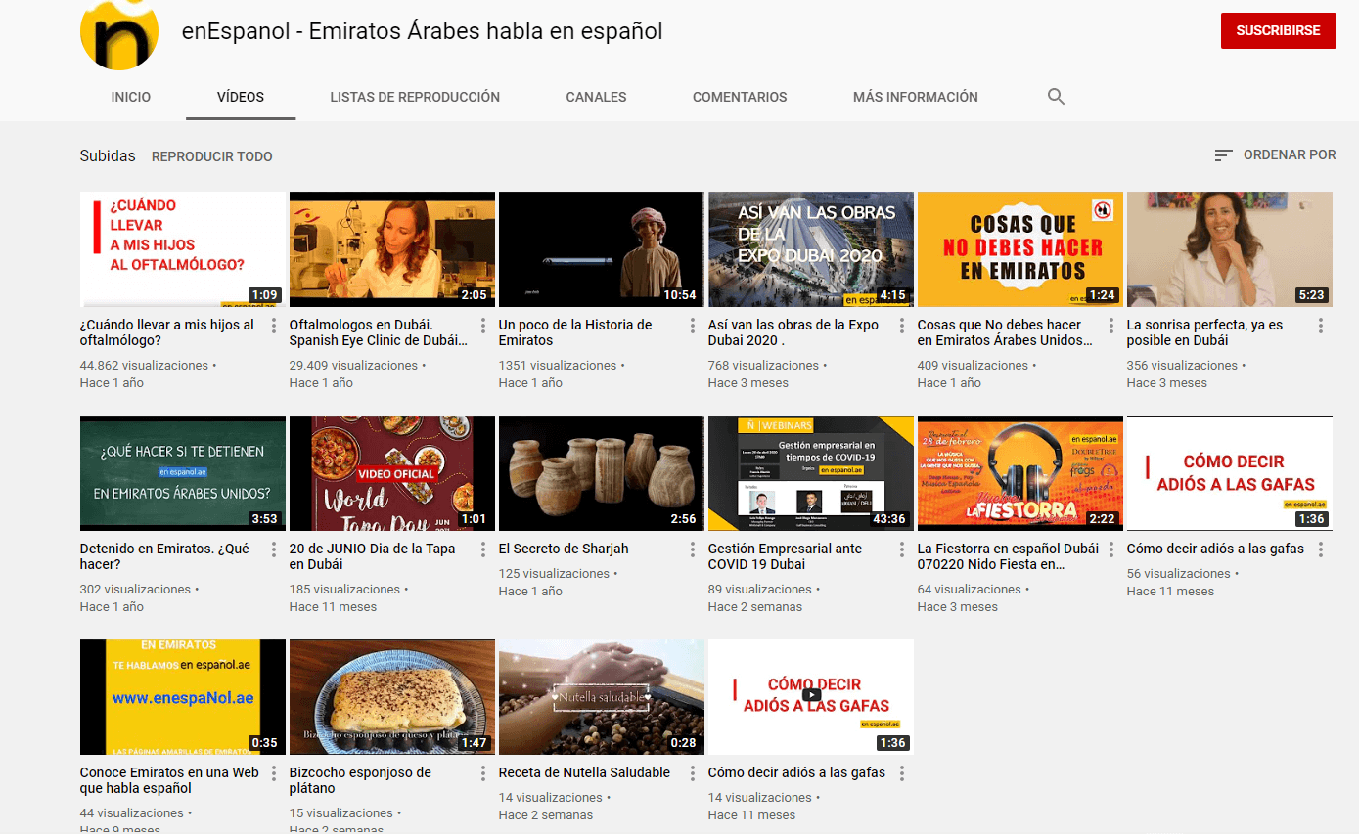Open options menu for 'Cosas que No debes hacer'
Viewport: 1359px width, 834px height.
pyautogui.click(x=1111, y=326)
